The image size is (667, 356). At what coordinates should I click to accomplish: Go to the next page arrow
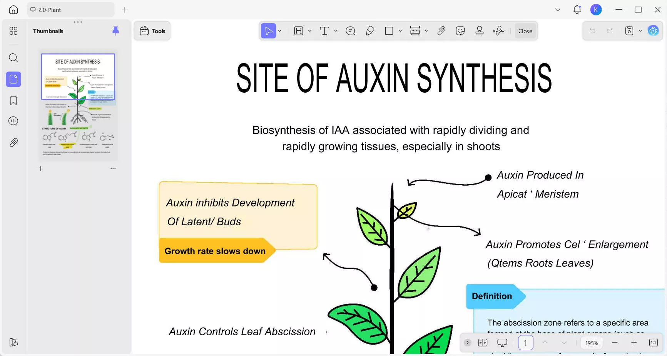pyautogui.click(x=564, y=343)
